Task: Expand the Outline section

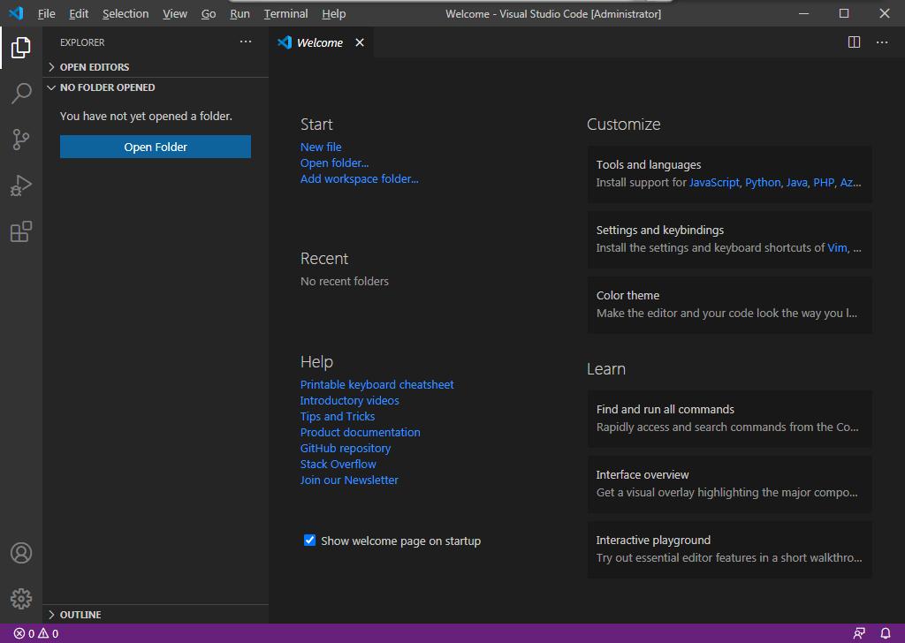Action: (80, 615)
